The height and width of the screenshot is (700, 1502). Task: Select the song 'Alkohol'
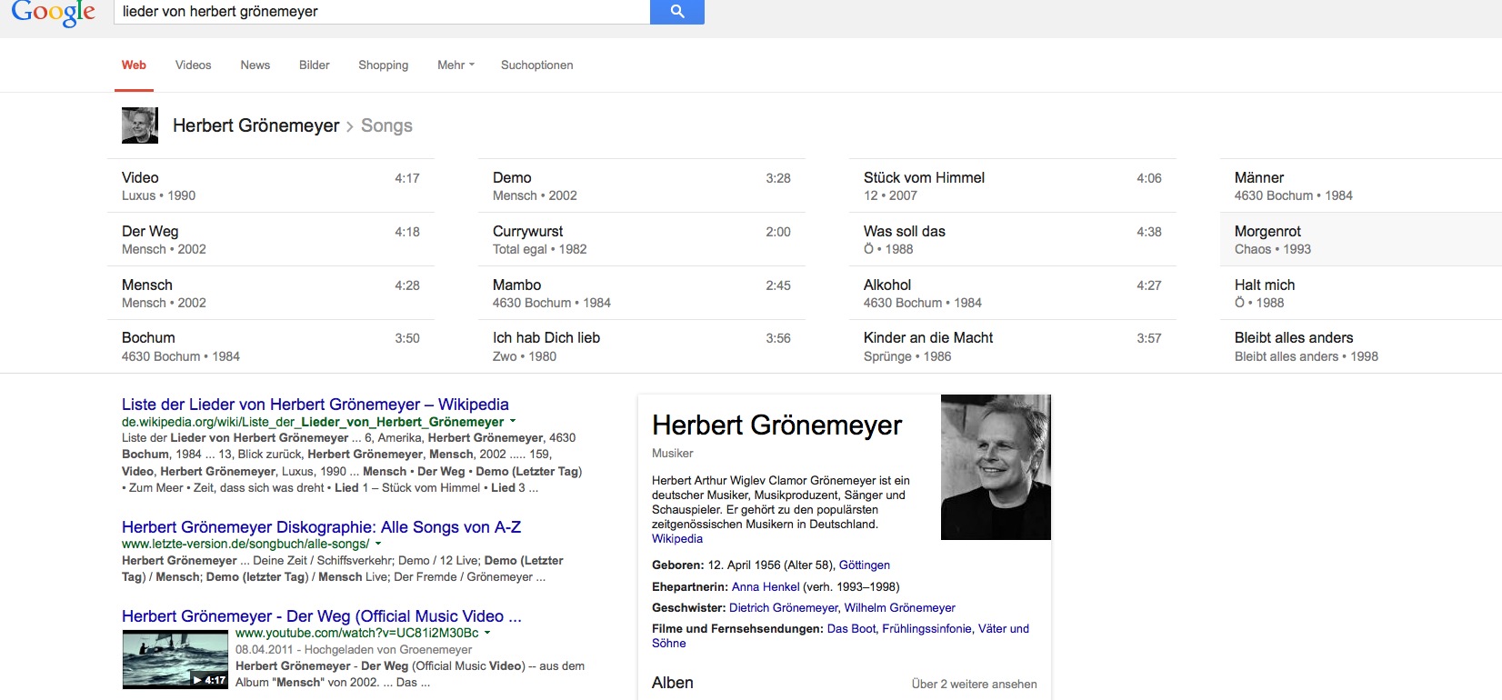(1013, 293)
